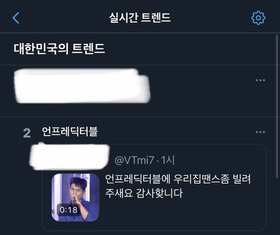Tap the 대한민국의 트렌드 section heading

coord(60,49)
